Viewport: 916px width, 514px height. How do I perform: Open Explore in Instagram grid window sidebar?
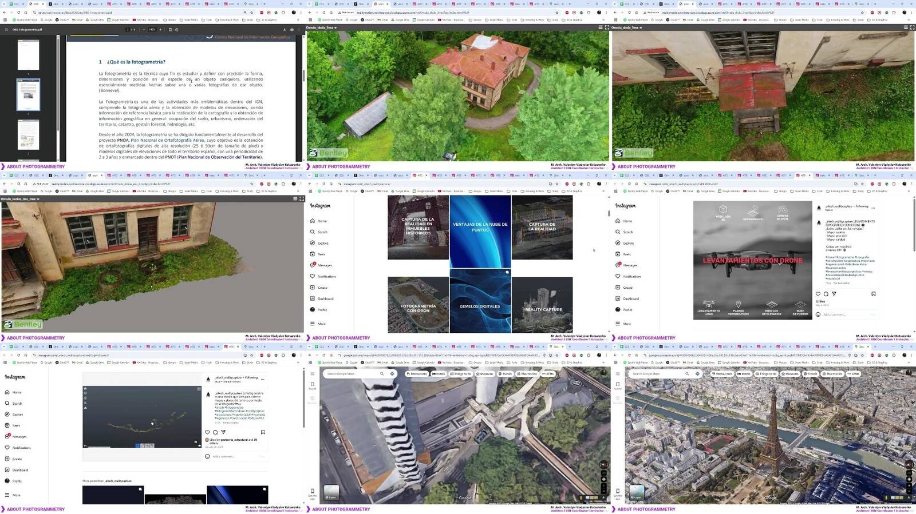319,243
